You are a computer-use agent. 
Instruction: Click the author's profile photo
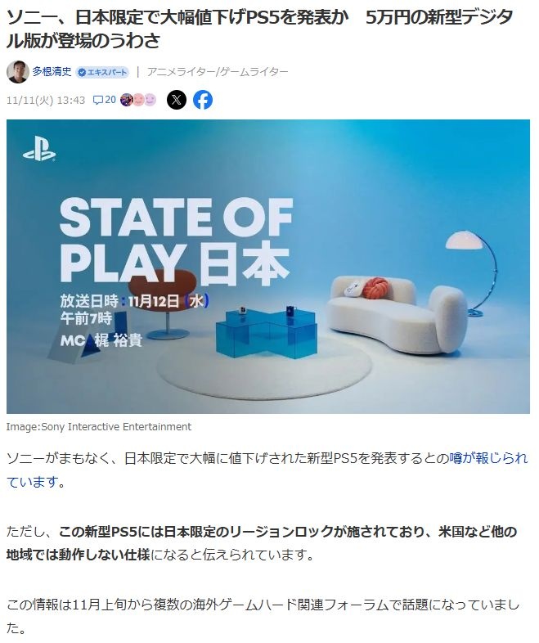[x=18, y=72]
